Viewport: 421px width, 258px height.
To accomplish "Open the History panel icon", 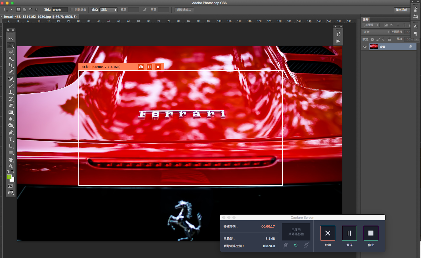I will pyautogui.click(x=338, y=34).
